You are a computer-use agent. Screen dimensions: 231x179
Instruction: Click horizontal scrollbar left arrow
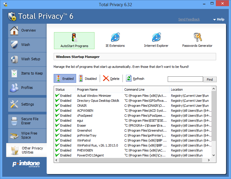[x=56, y=160]
